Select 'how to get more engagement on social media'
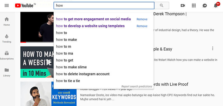The height and width of the screenshot is (106, 223). click(93, 19)
